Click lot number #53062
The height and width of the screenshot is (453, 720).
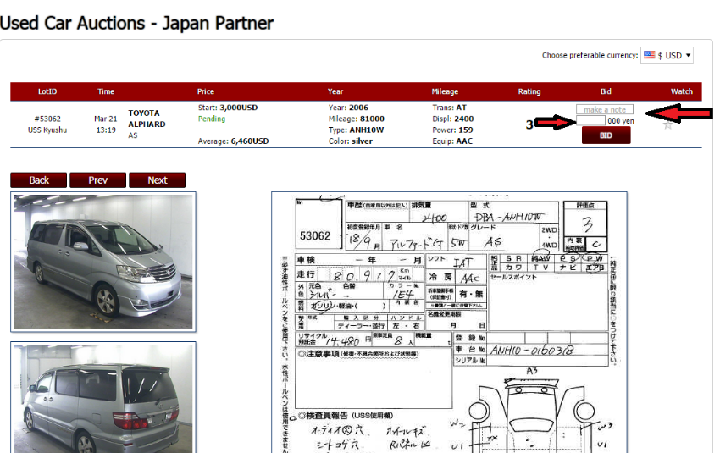tap(47, 119)
